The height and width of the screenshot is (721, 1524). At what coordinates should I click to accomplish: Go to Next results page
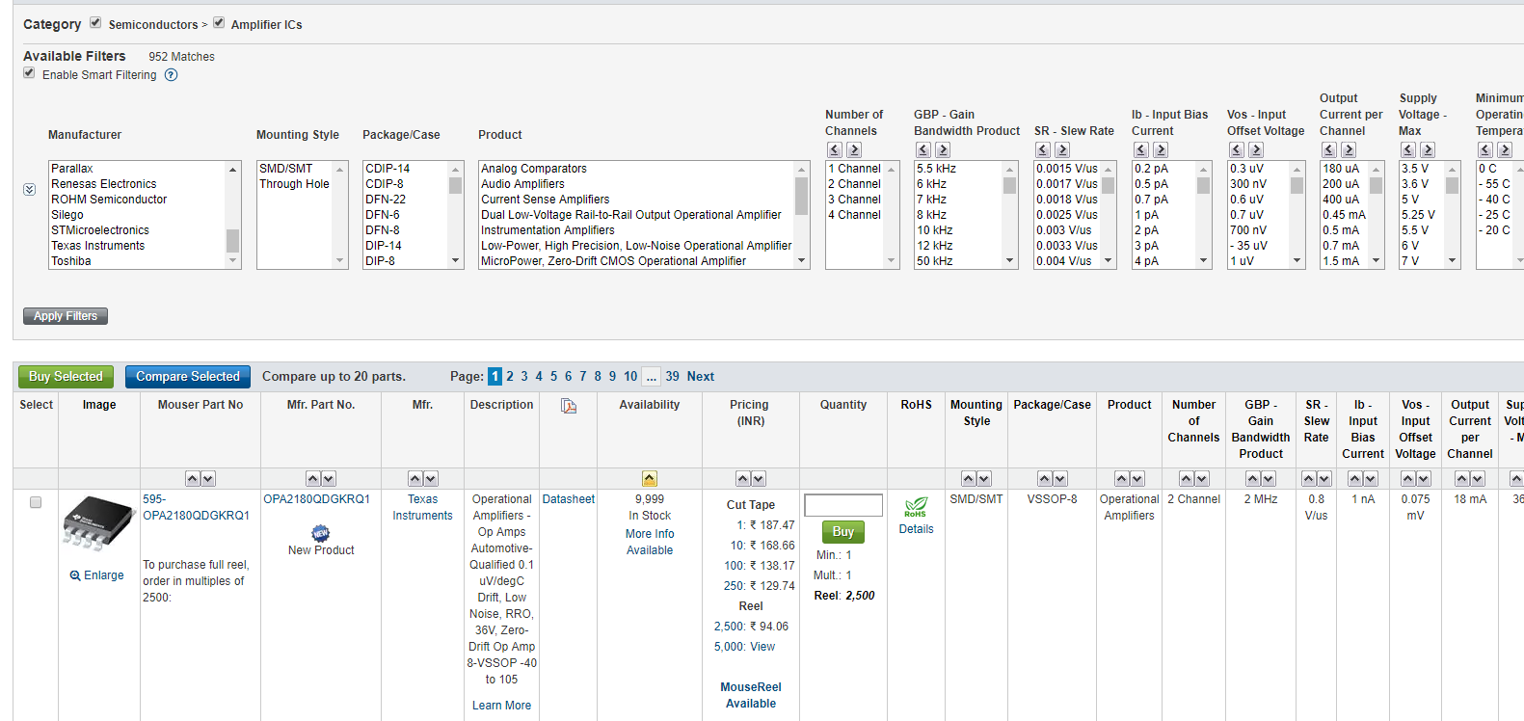701,377
